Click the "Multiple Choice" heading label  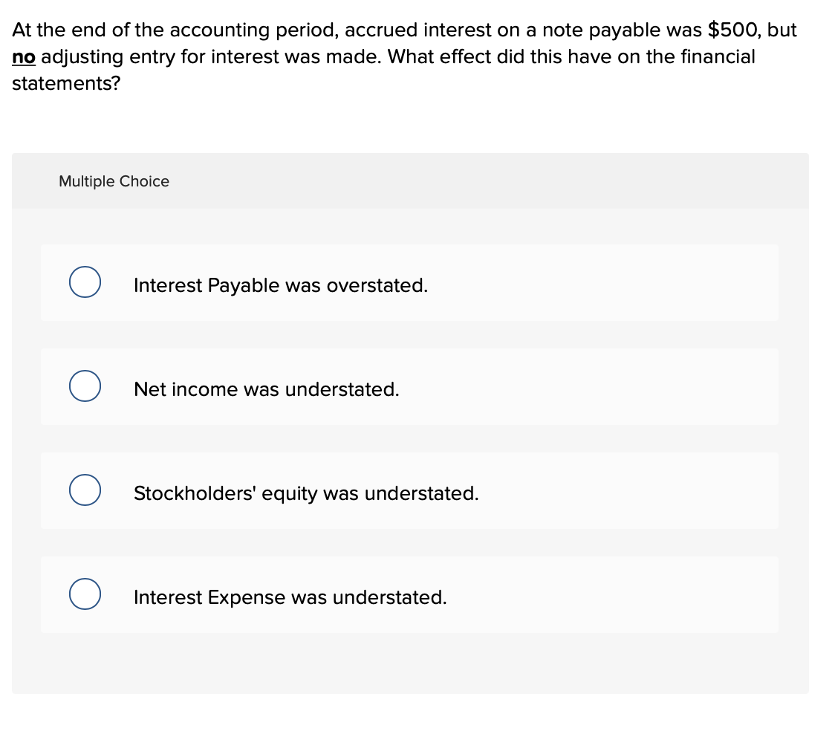click(114, 181)
